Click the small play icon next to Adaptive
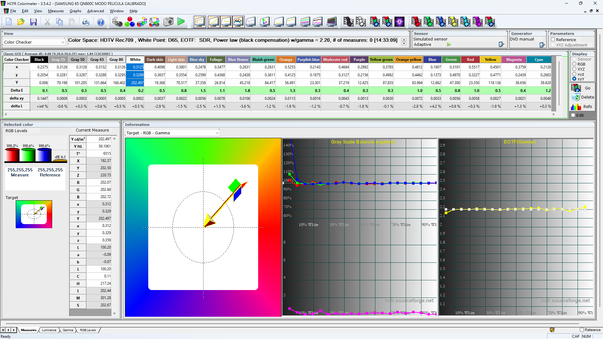This screenshot has height=339, width=603. (x=448, y=45)
